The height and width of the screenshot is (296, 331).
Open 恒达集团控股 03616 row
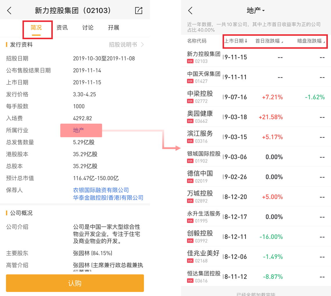tap(256, 276)
